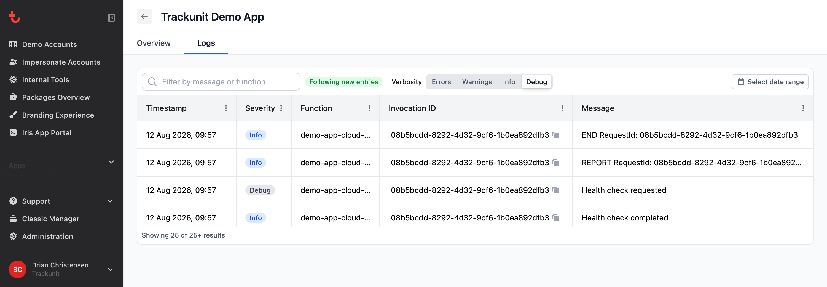This screenshot has height=287, width=827.
Task: Click message 'Health check completed'
Action: (x=625, y=218)
